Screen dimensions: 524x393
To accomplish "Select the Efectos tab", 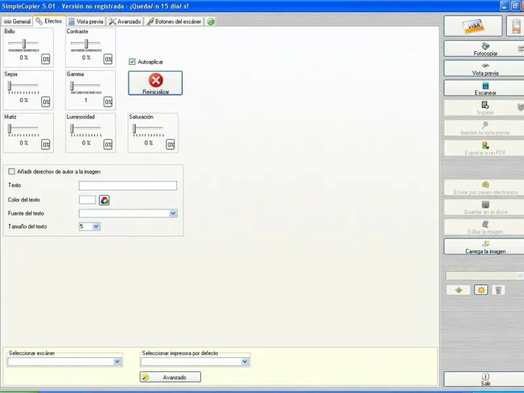I will click(49, 21).
